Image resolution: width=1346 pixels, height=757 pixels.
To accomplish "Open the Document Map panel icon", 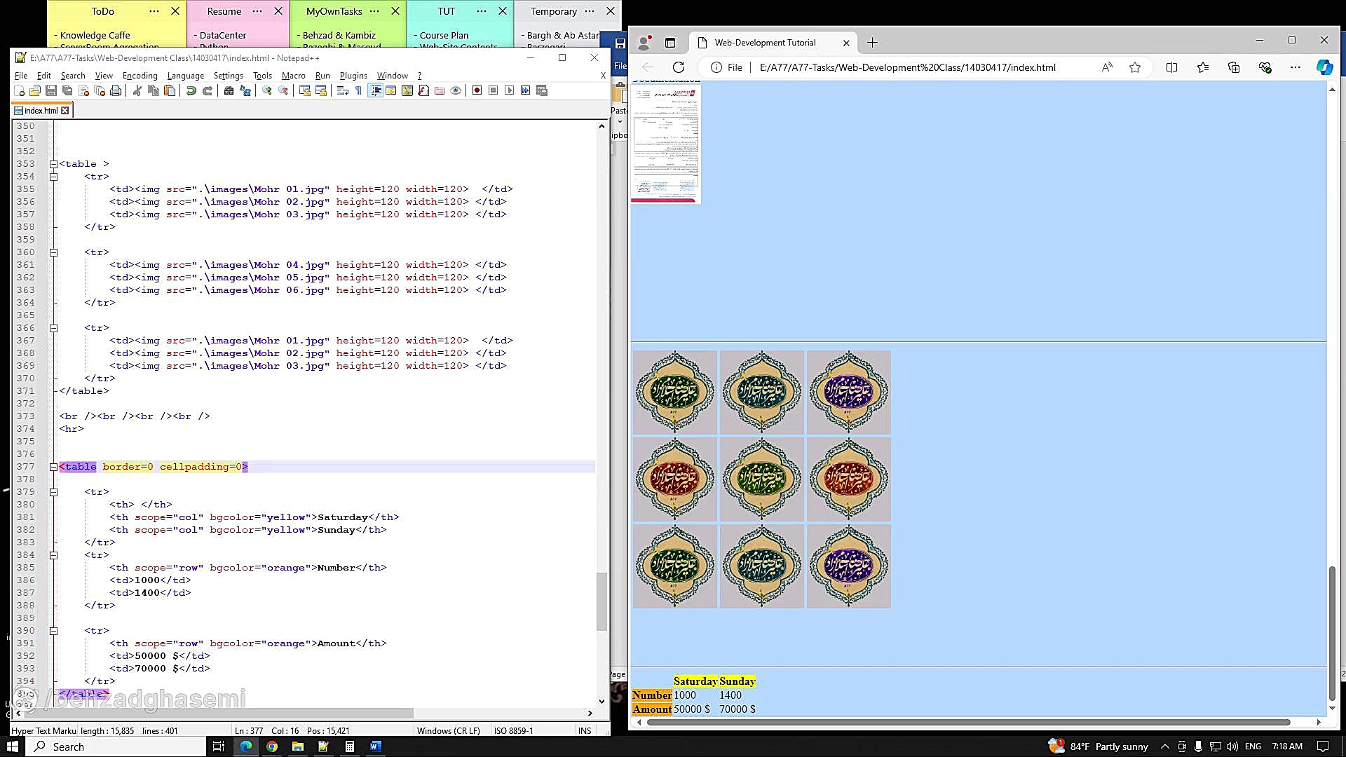I will tap(407, 90).
